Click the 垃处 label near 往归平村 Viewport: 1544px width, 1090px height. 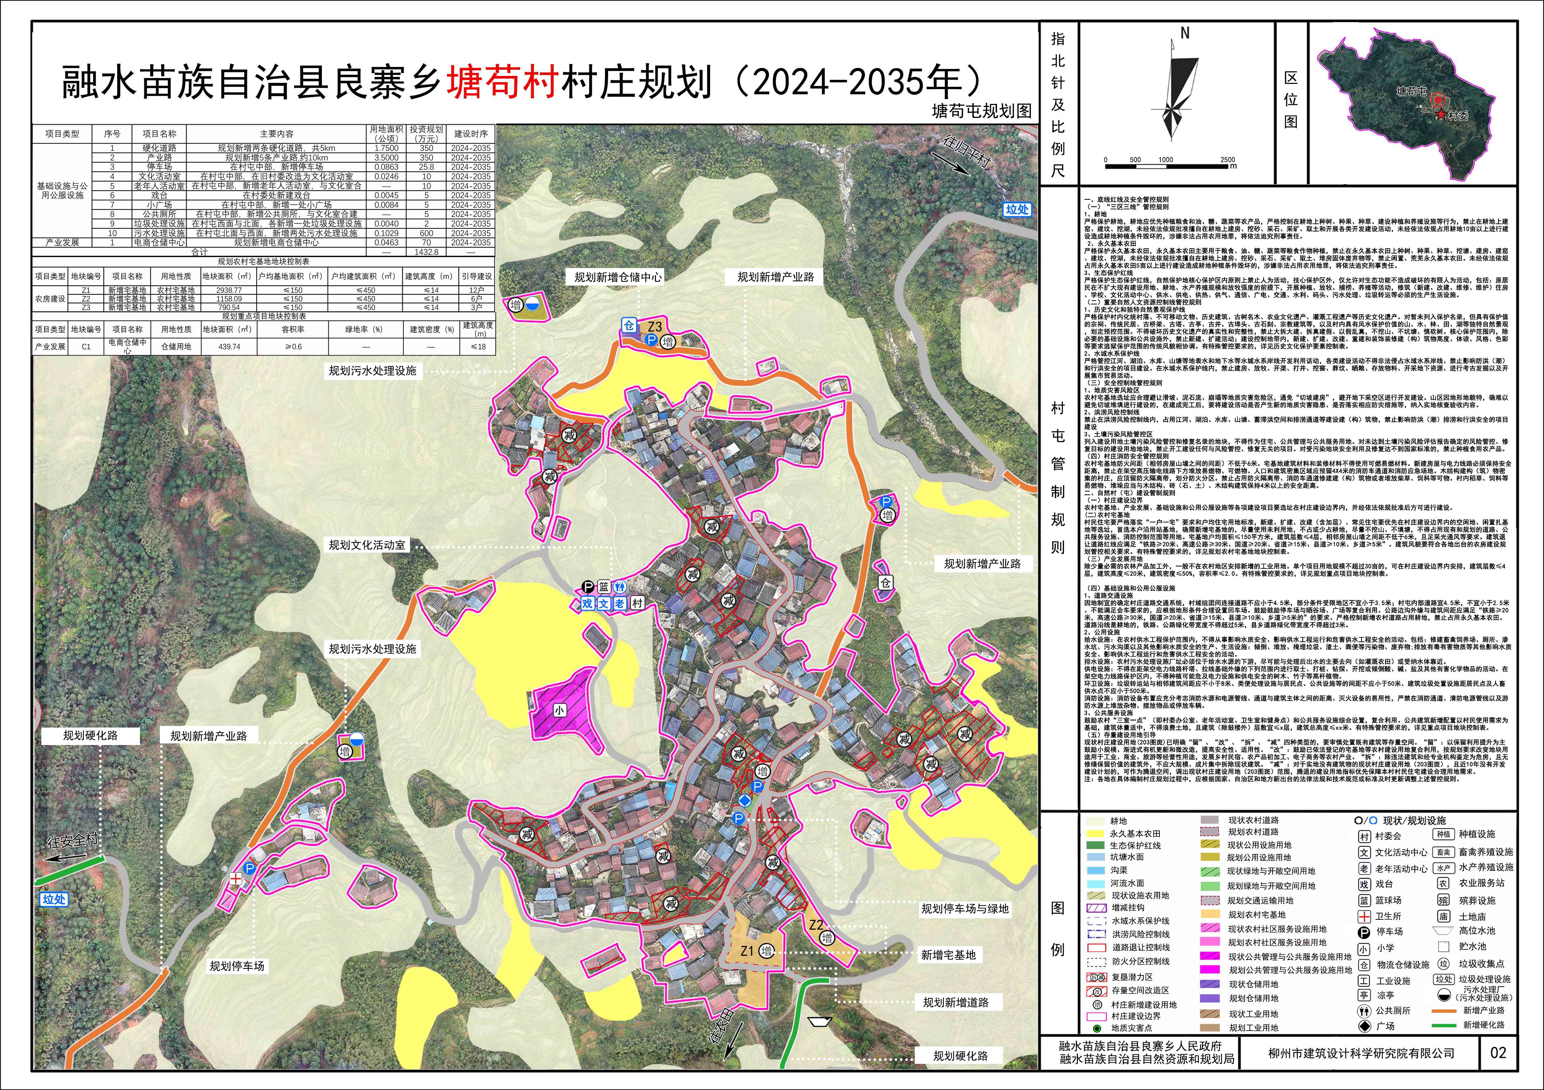tap(1017, 209)
